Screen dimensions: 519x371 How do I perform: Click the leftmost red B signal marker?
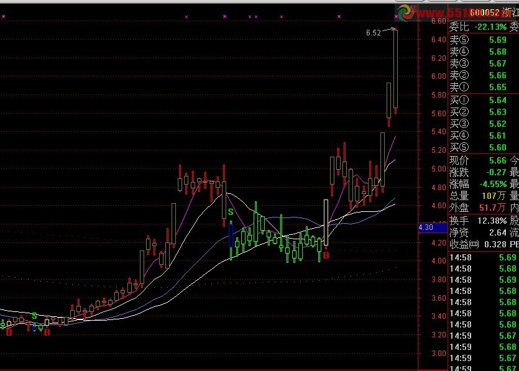point(9,332)
